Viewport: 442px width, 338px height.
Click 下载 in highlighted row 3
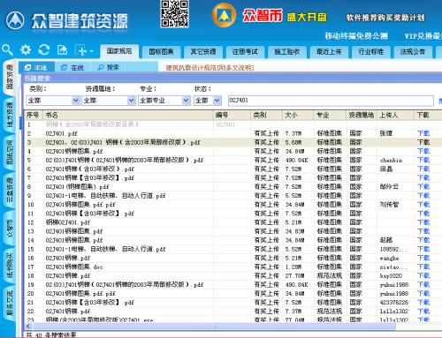(423, 142)
